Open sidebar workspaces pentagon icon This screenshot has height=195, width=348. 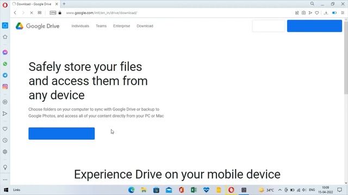[x=5, y=37]
